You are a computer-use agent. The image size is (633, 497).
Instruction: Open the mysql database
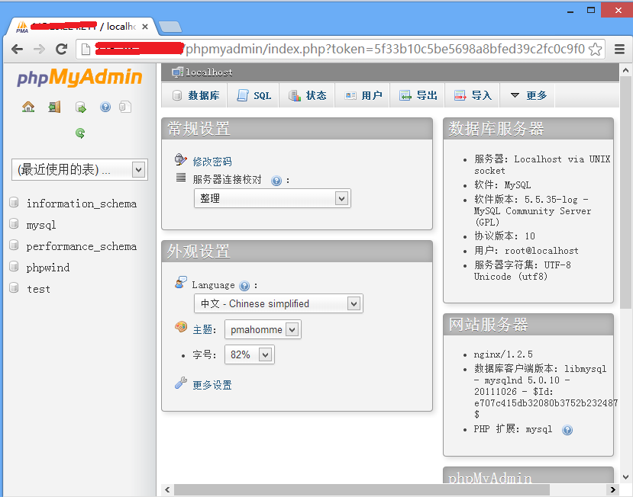(41, 225)
